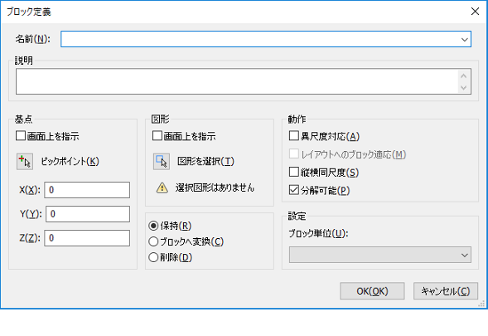Click the description scrollbar down arrow
Screen dimensions: 488x336
pyautogui.click(x=464, y=88)
